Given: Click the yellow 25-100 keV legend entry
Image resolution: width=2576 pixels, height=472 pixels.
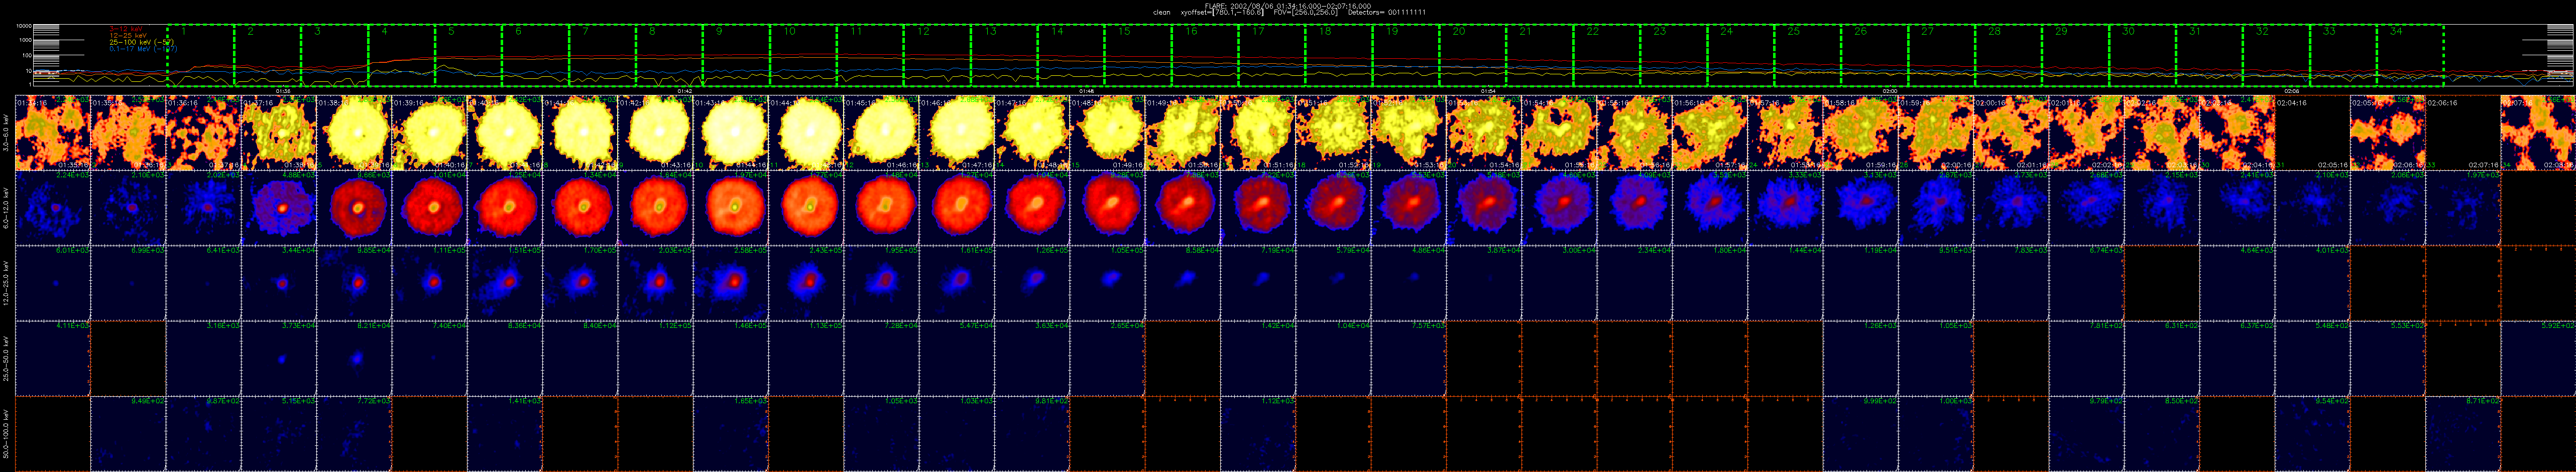Looking at the screenshot, I should pyautogui.click(x=142, y=43).
